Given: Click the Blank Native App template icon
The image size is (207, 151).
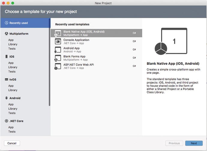Looking at the screenshot, I should click(x=58, y=33).
